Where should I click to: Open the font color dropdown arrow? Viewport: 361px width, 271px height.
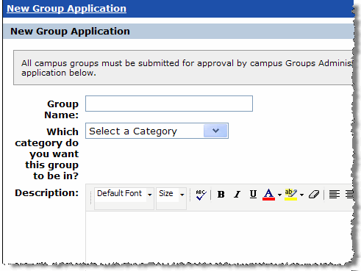(279, 195)
